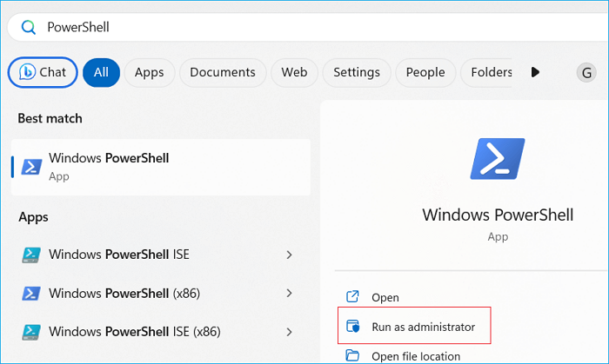
Task: Expand Windows PowerShell (x86) chevron
Action: tap(289, 293)
